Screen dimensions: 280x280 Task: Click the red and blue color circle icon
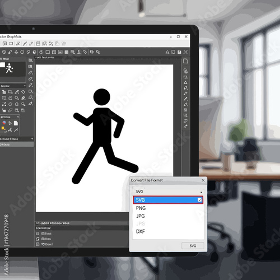coord(4,123)
